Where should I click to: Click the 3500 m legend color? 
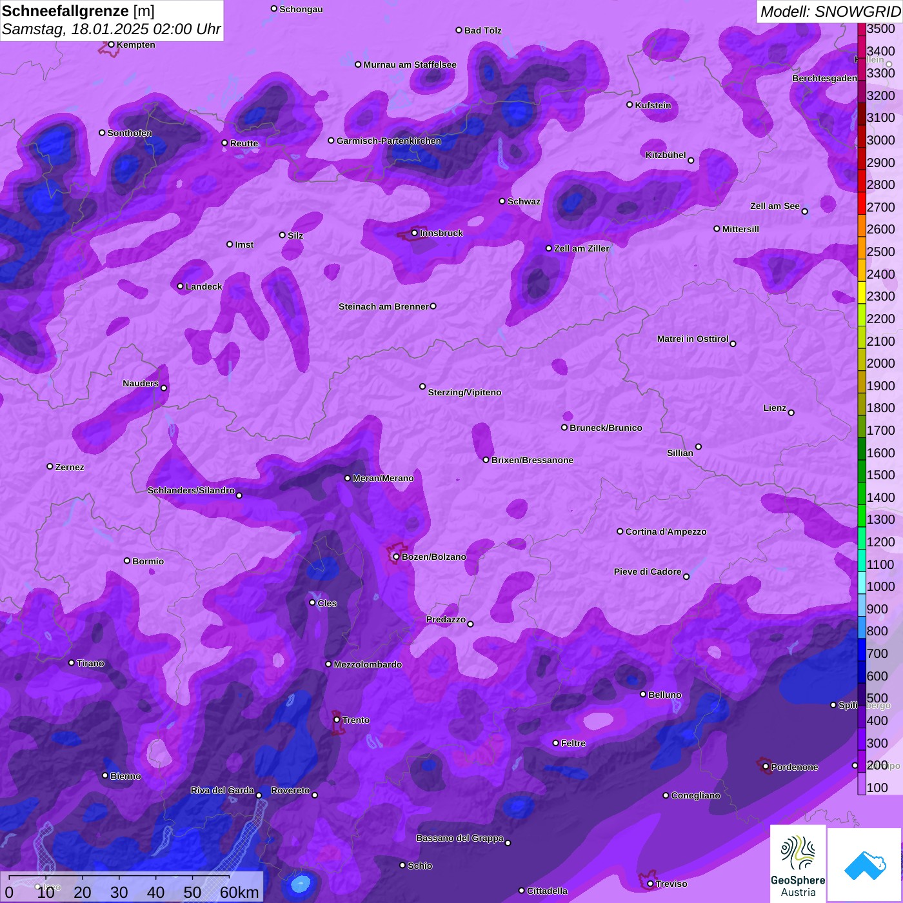pyautogui.click(x=862, y=28)
